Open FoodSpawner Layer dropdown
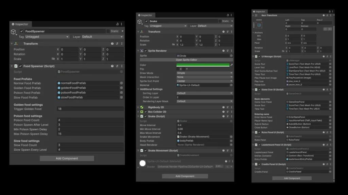The height and width of the screenshot is (195, 348). [x=102, y=37]
